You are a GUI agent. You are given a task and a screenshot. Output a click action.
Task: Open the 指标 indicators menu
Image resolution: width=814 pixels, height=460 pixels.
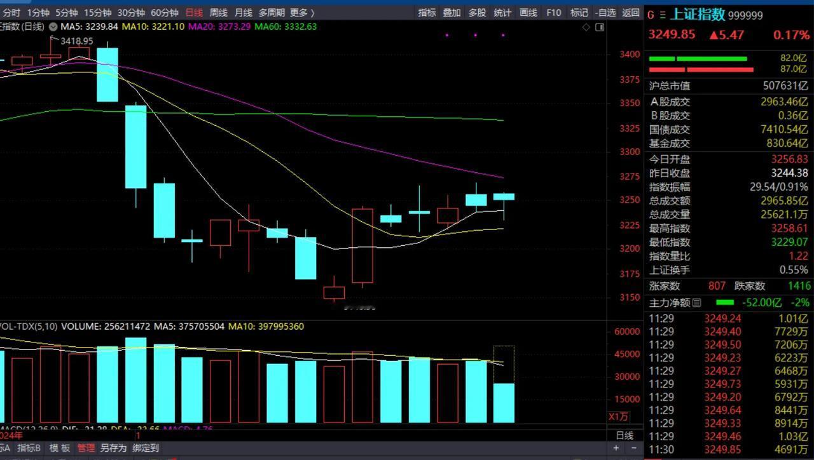click(427, 13)
